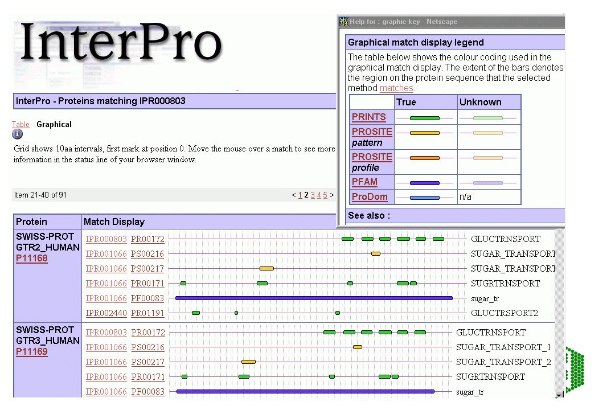Open results page 1
The height and width of the screenshot is (410, 615).
(x=300, y=195)
